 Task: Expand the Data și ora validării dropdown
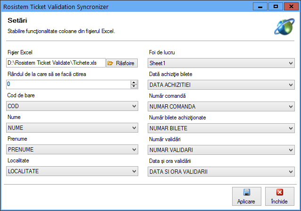[x=221, y=171]
